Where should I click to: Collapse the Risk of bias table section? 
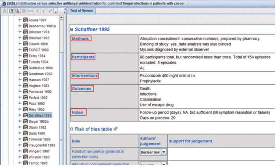click(71, 129)
